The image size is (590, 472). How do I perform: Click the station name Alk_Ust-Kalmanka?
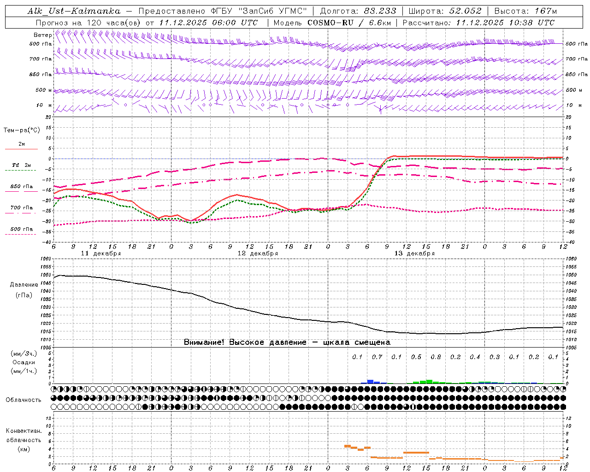(74, 11)
